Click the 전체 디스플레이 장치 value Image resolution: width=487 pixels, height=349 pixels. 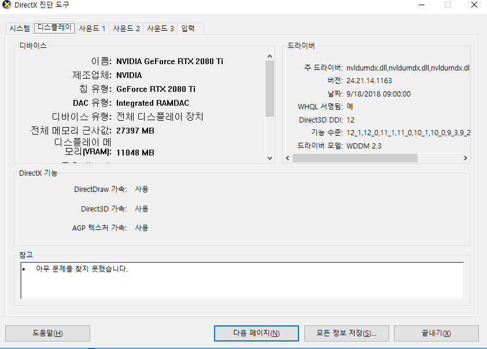click(160, 117)
